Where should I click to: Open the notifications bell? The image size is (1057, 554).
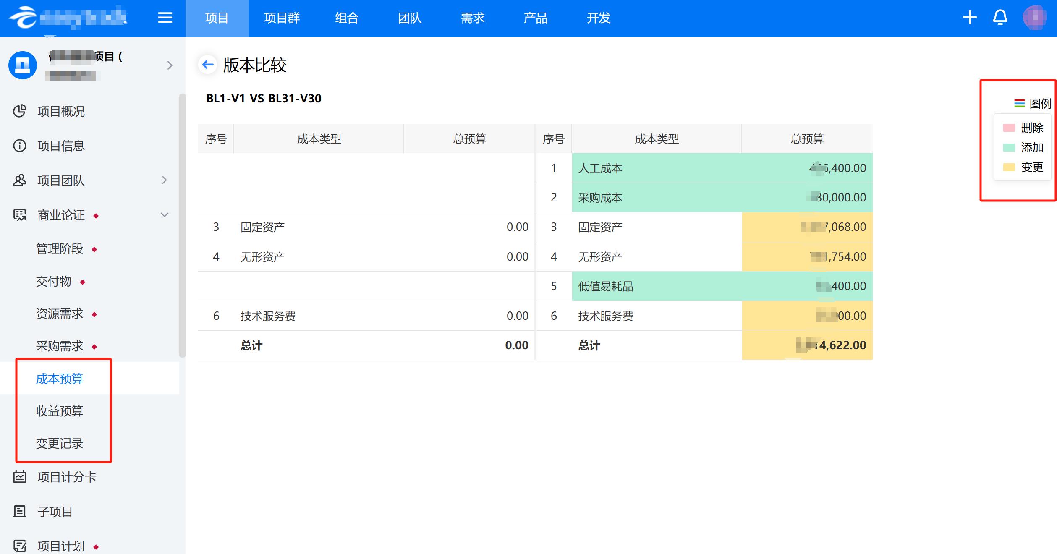click(1000, 18)
